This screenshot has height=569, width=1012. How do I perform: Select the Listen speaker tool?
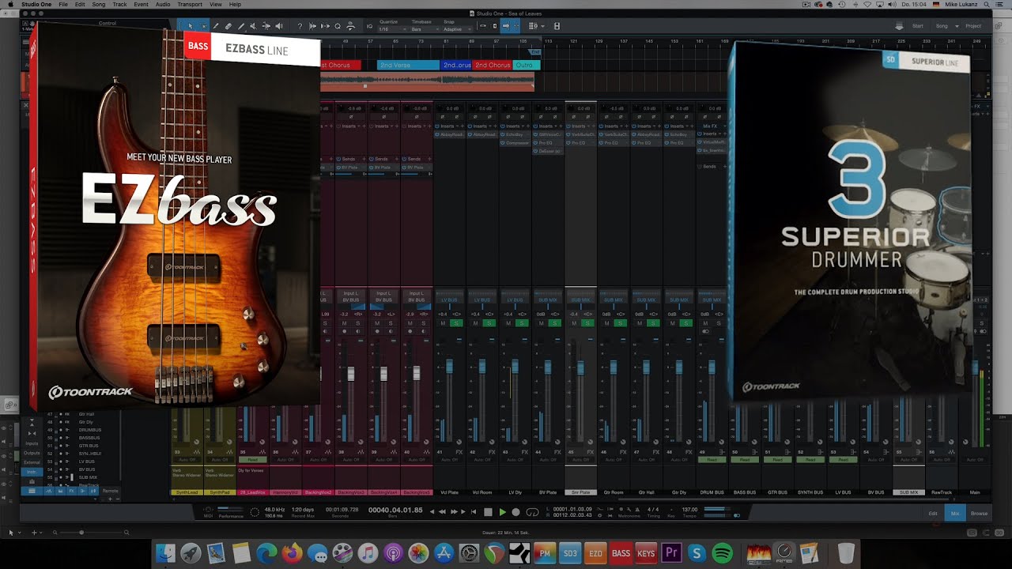[279, 26]
